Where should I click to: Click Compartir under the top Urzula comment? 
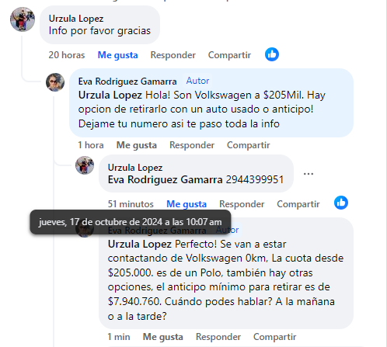[x=229, y=55]
